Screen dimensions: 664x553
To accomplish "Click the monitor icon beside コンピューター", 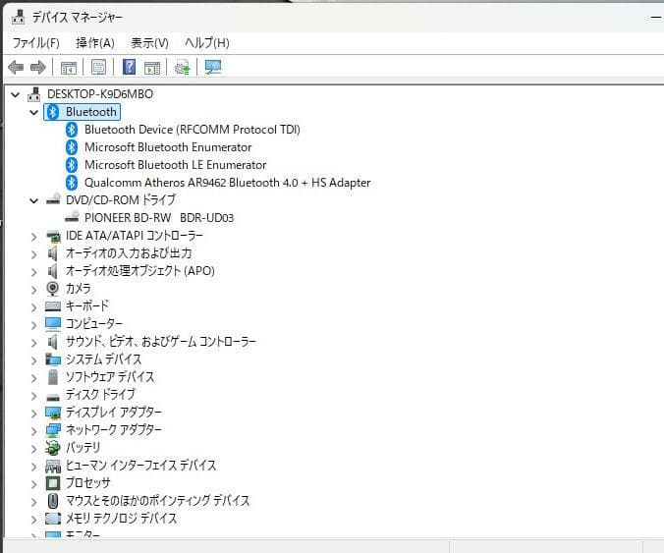I will [53, 324].
